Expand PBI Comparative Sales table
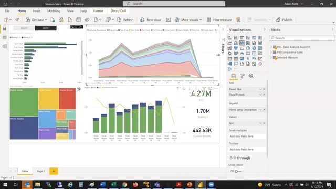Image resolution: width=336 pixels, height=189 pixels. 271,52
